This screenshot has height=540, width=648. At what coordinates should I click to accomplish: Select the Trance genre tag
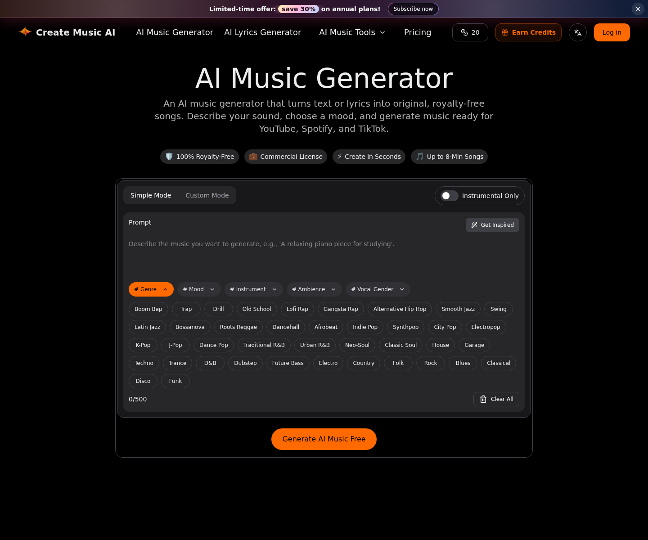point(178,363)
